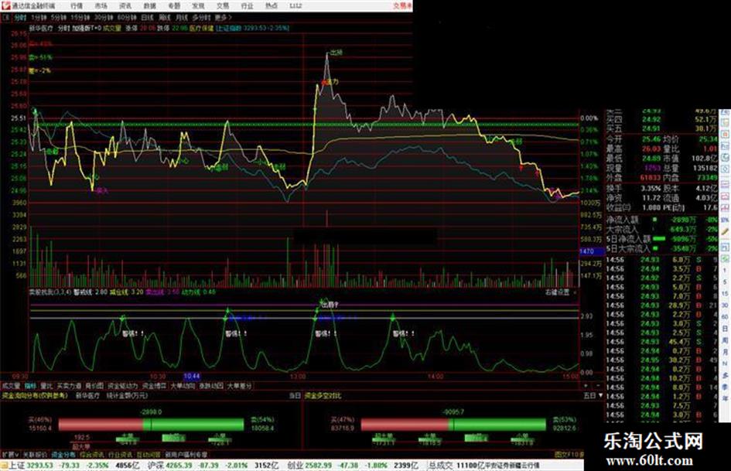Switch to the 60分钟 period tab
This screenshot has width=731, height=471.
[x=127, y=17]
